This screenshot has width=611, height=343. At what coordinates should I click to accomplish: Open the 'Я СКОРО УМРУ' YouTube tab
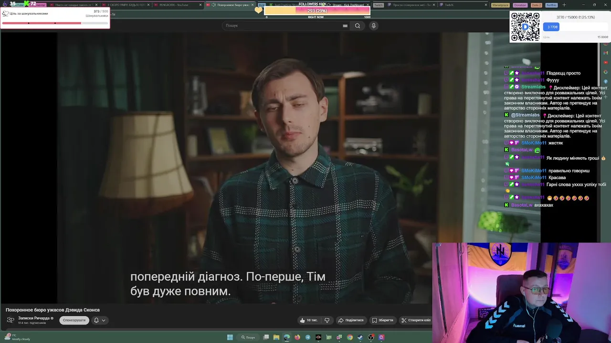pos(125,5)
